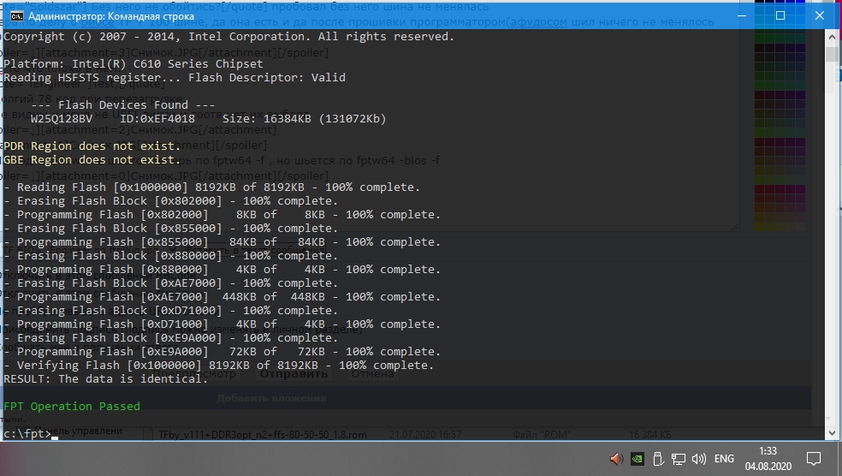Click the console scrollbar up arrow
The height and width of the screenshot is (476, 842).
pyautogui.click(x=832, y=36)
